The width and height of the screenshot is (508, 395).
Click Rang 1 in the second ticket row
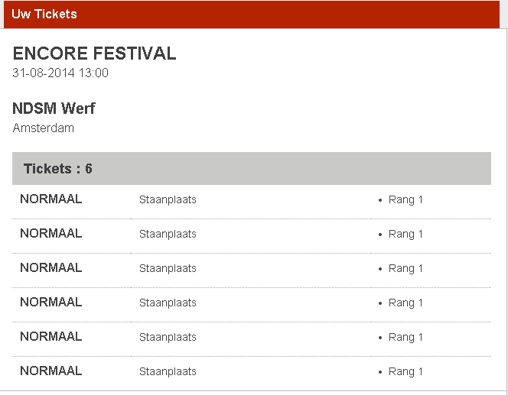(x=405, y=235)
